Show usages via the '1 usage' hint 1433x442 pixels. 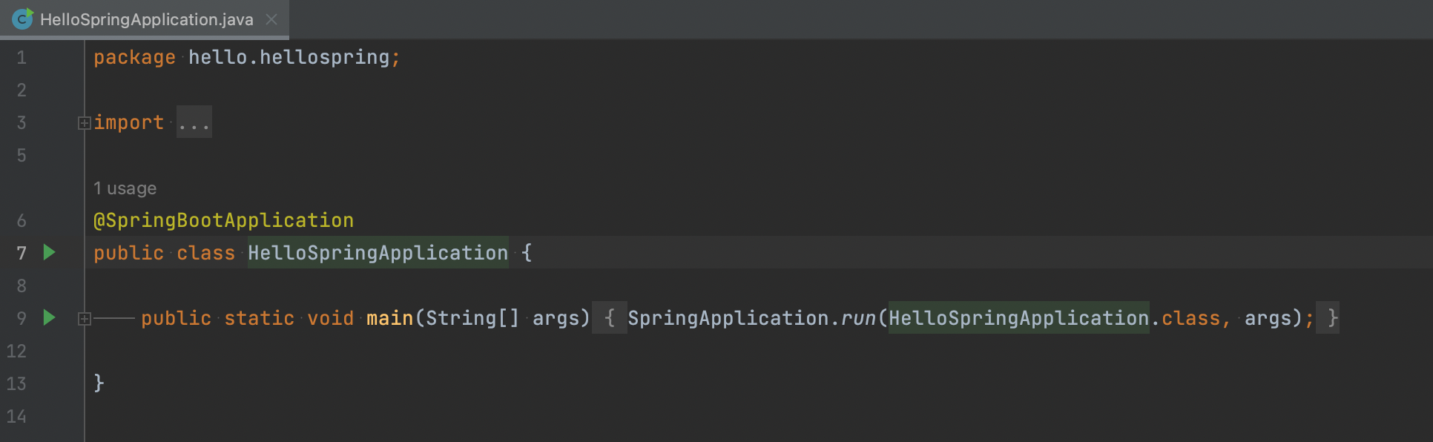pyautogui.click(x=125, y=188)
